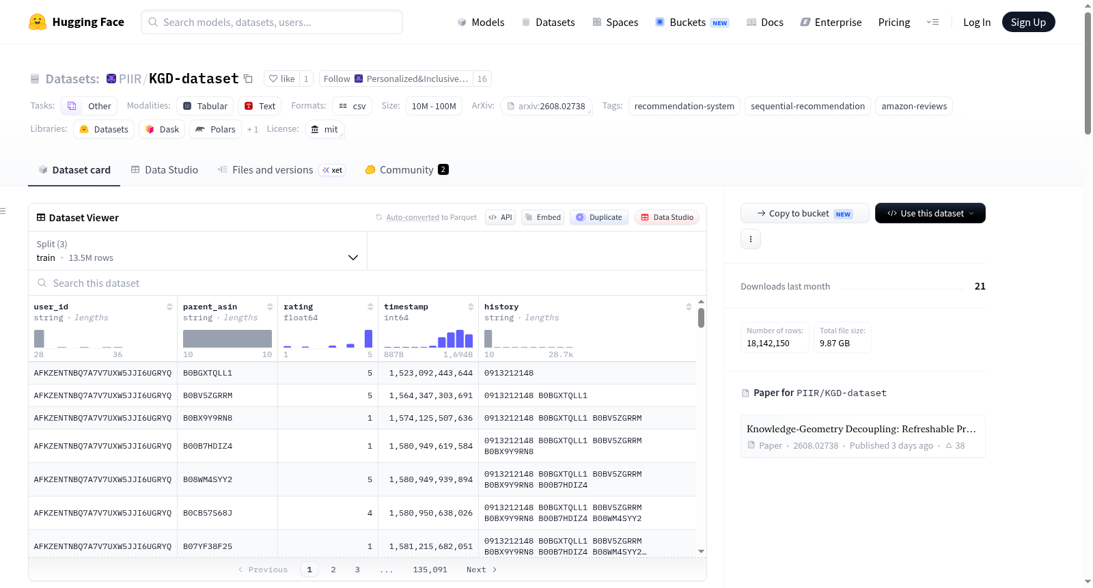Click the PIIR organization avatar icon
This screenshot has width=1093, height=588.
point(111,79)
